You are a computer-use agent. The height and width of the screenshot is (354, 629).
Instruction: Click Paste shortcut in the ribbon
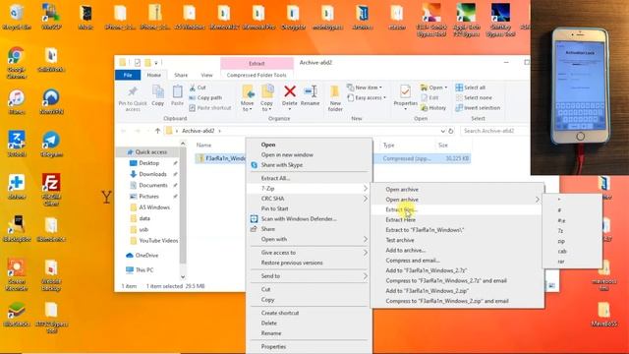click(209, 107)
